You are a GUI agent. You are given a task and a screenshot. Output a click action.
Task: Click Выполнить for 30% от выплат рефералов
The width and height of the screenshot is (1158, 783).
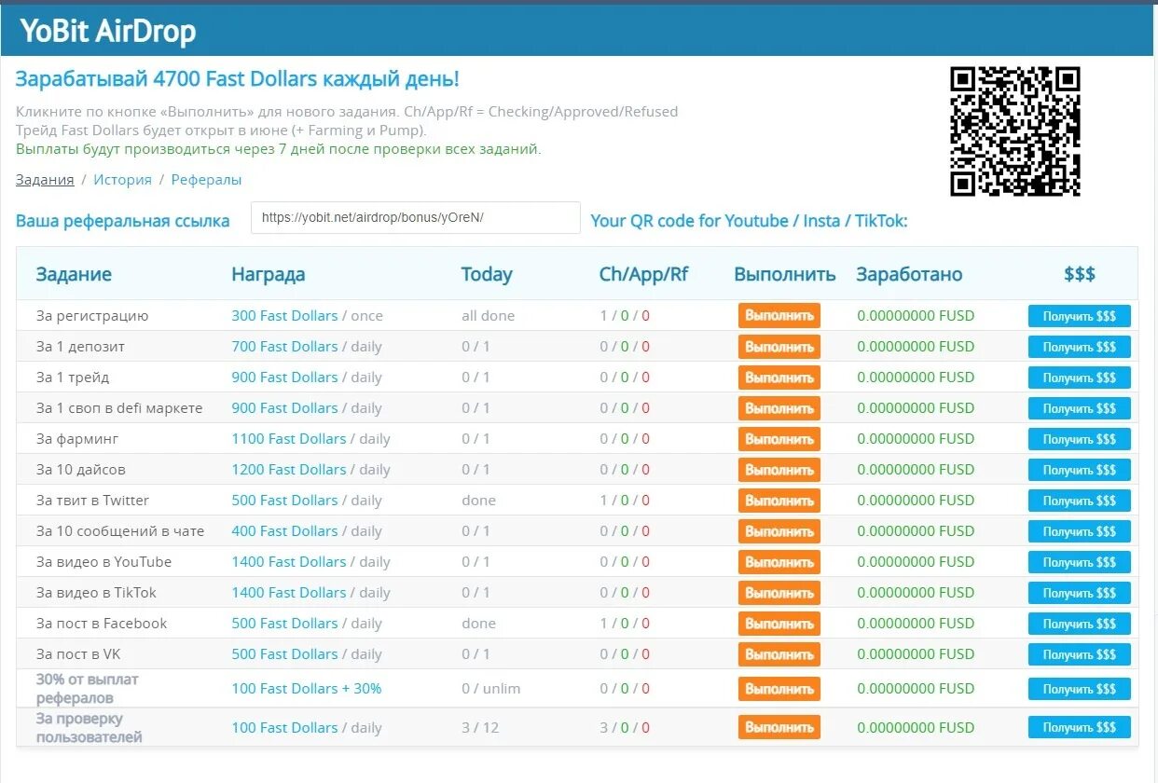pyautogui.click(x=779, y=689)
